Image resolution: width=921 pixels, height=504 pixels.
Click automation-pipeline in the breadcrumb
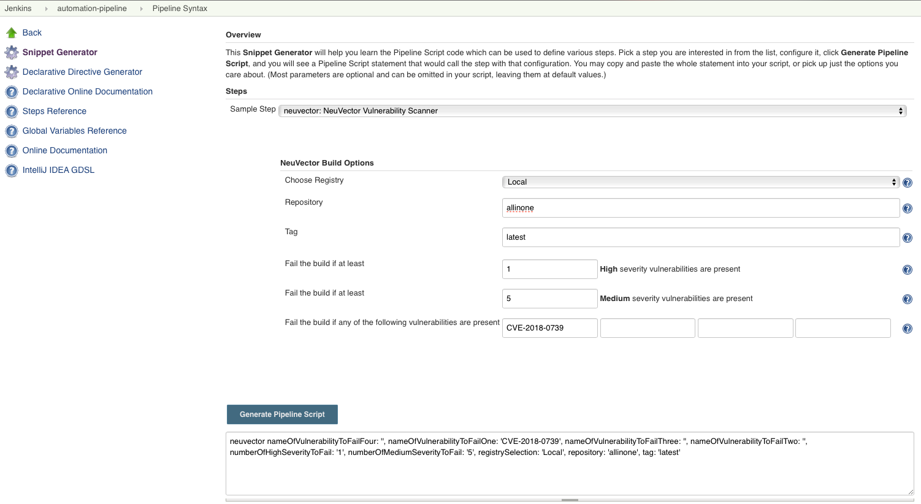[x=92, y=9]
